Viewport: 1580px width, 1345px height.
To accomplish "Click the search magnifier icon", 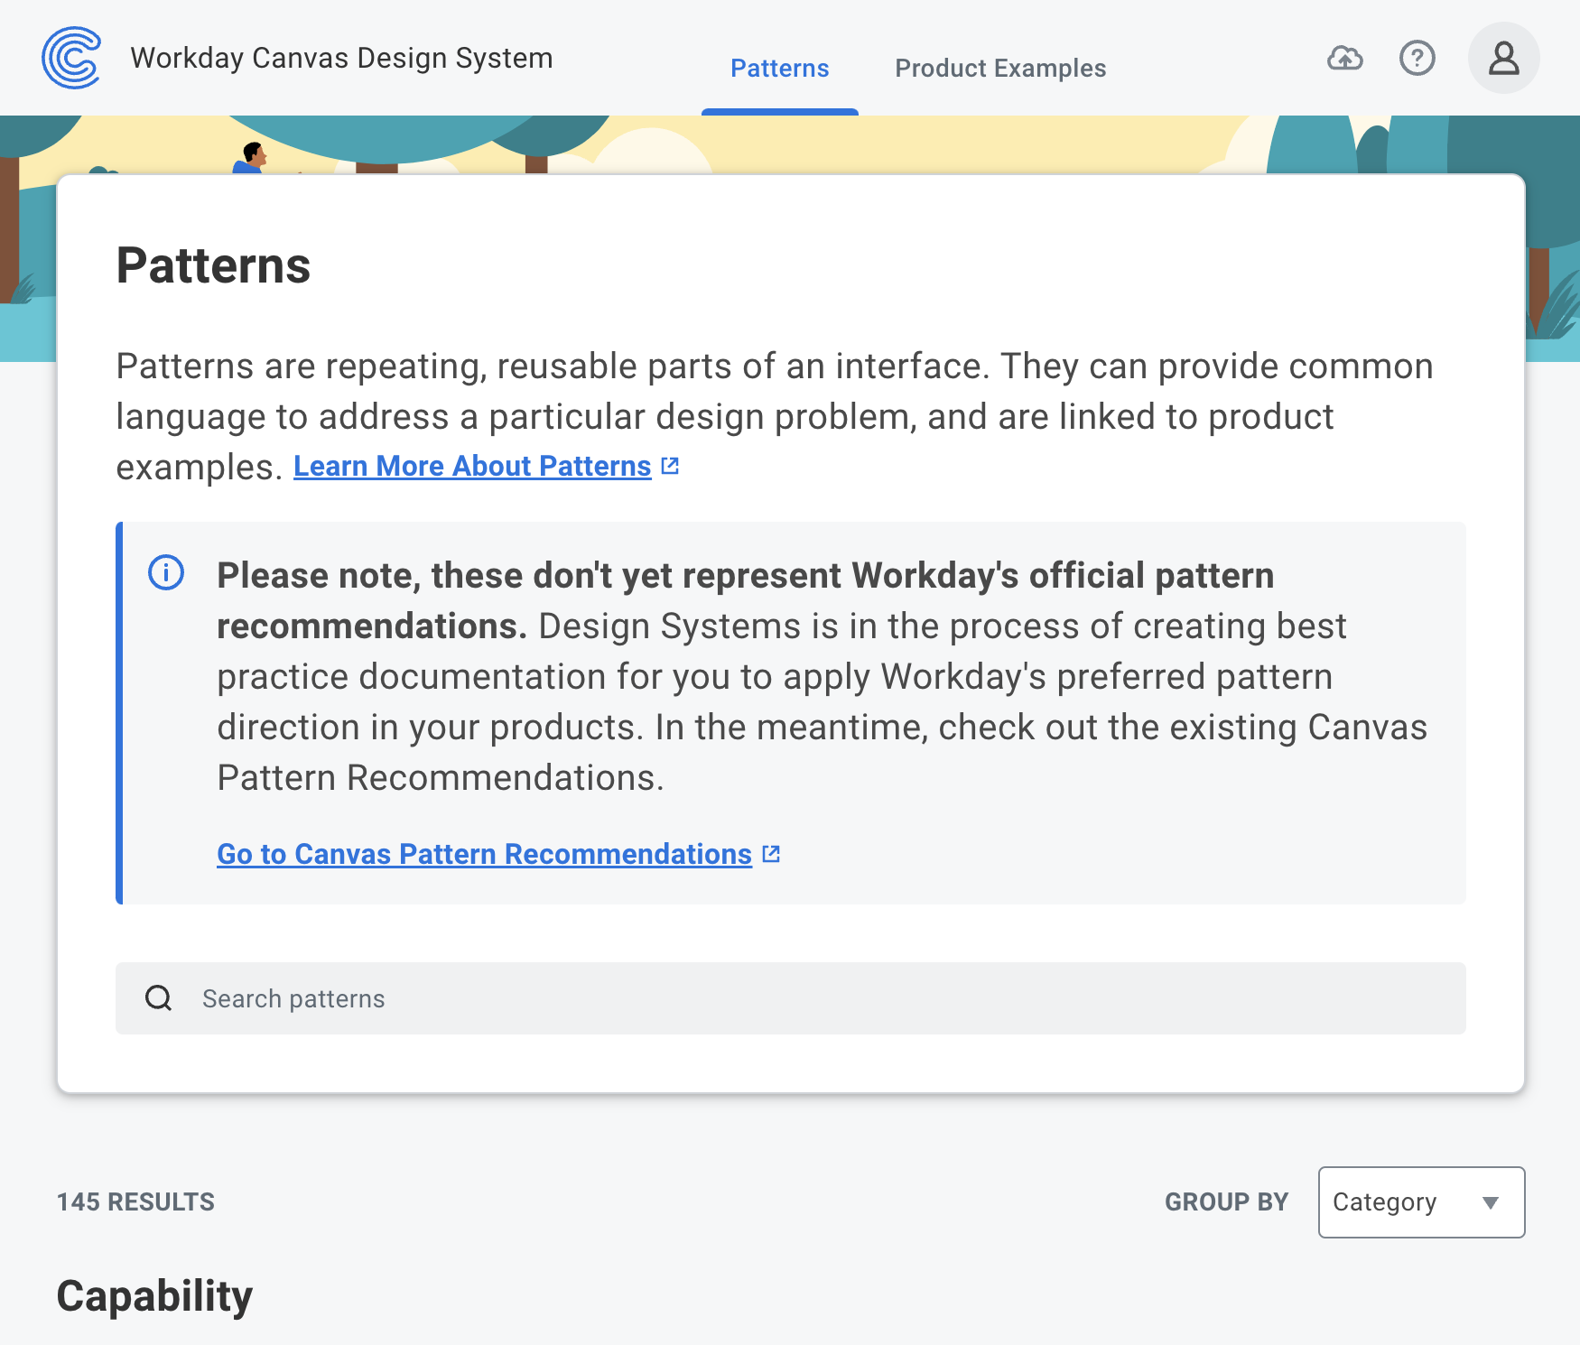I will (159, 998).
